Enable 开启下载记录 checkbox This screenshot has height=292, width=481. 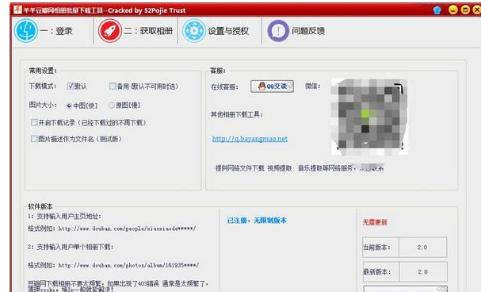coord(34,122)
